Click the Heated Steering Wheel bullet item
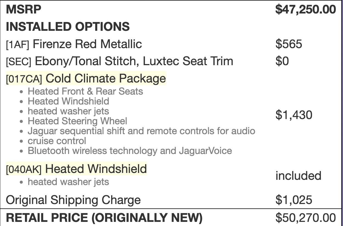Viewport: 343px width, 226px height. point(77,121)
